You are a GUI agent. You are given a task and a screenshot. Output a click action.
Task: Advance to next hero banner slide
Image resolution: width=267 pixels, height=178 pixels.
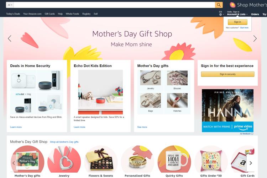coord(255,38)
